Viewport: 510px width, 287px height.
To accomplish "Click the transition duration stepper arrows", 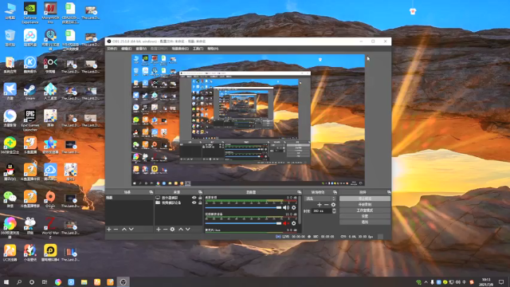I will [x=334, y=210].
